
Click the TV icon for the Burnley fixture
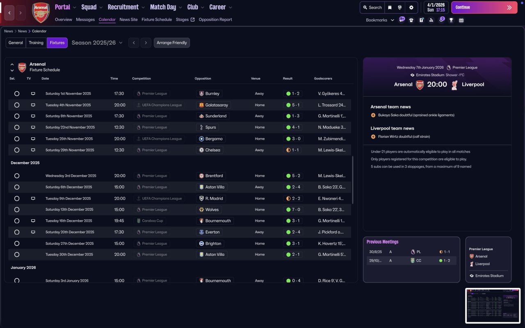tap(33, 94)
